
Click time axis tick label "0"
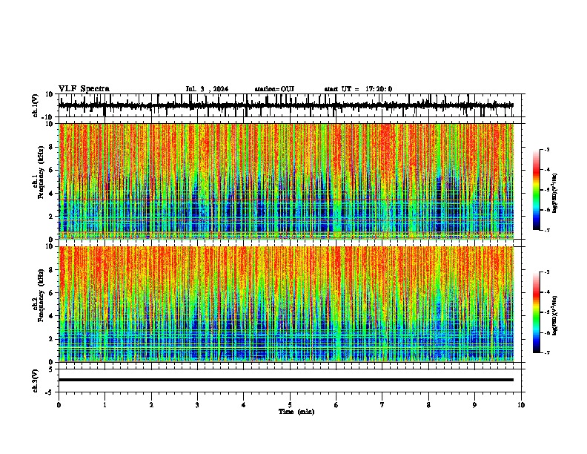pos(59,405)
